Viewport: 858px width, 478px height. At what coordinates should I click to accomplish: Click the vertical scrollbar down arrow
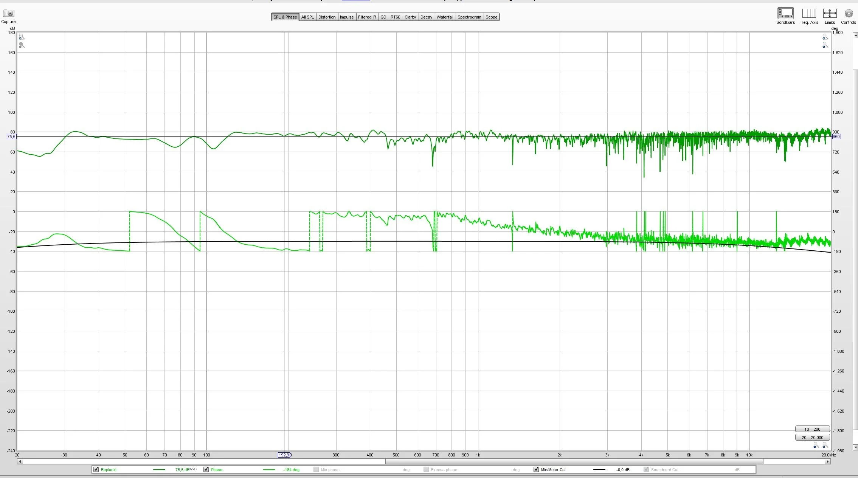click(x=855, y=447)
